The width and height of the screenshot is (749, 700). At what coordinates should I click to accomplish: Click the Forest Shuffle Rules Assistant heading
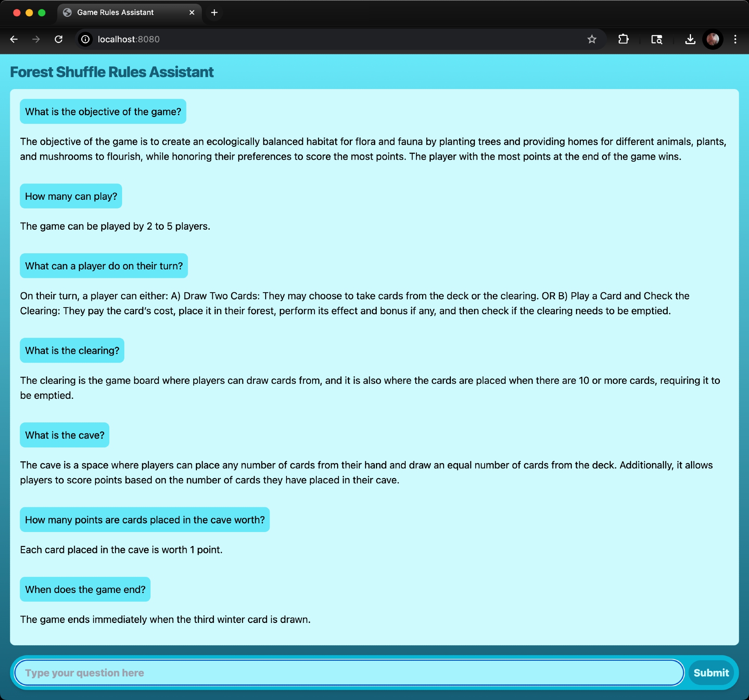pyautogui.click(x=112, y=72)
